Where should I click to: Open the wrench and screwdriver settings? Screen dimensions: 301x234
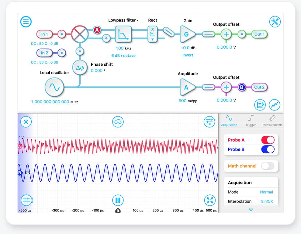(x=275, y=22)
